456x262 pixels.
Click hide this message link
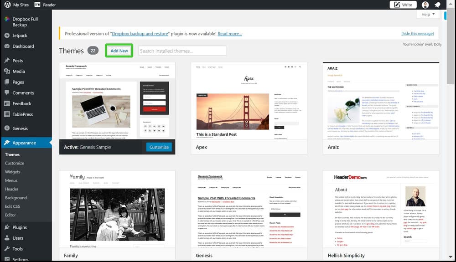point(417,34)
